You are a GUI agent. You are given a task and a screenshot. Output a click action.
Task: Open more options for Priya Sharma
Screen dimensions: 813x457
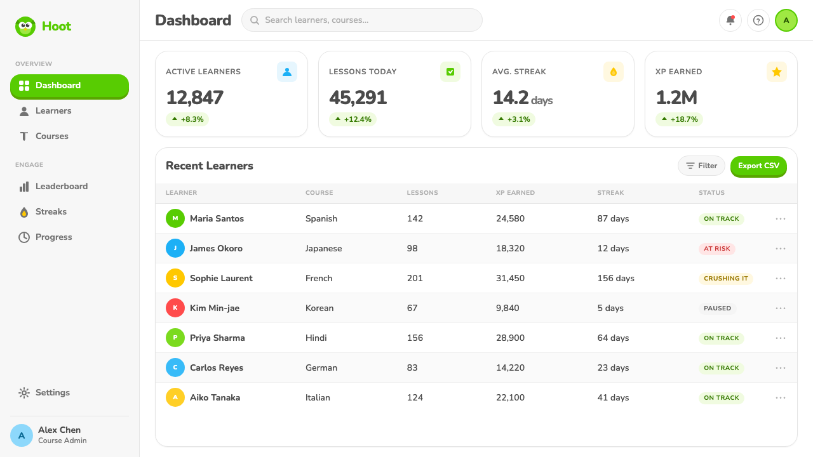tap(781, 338)
